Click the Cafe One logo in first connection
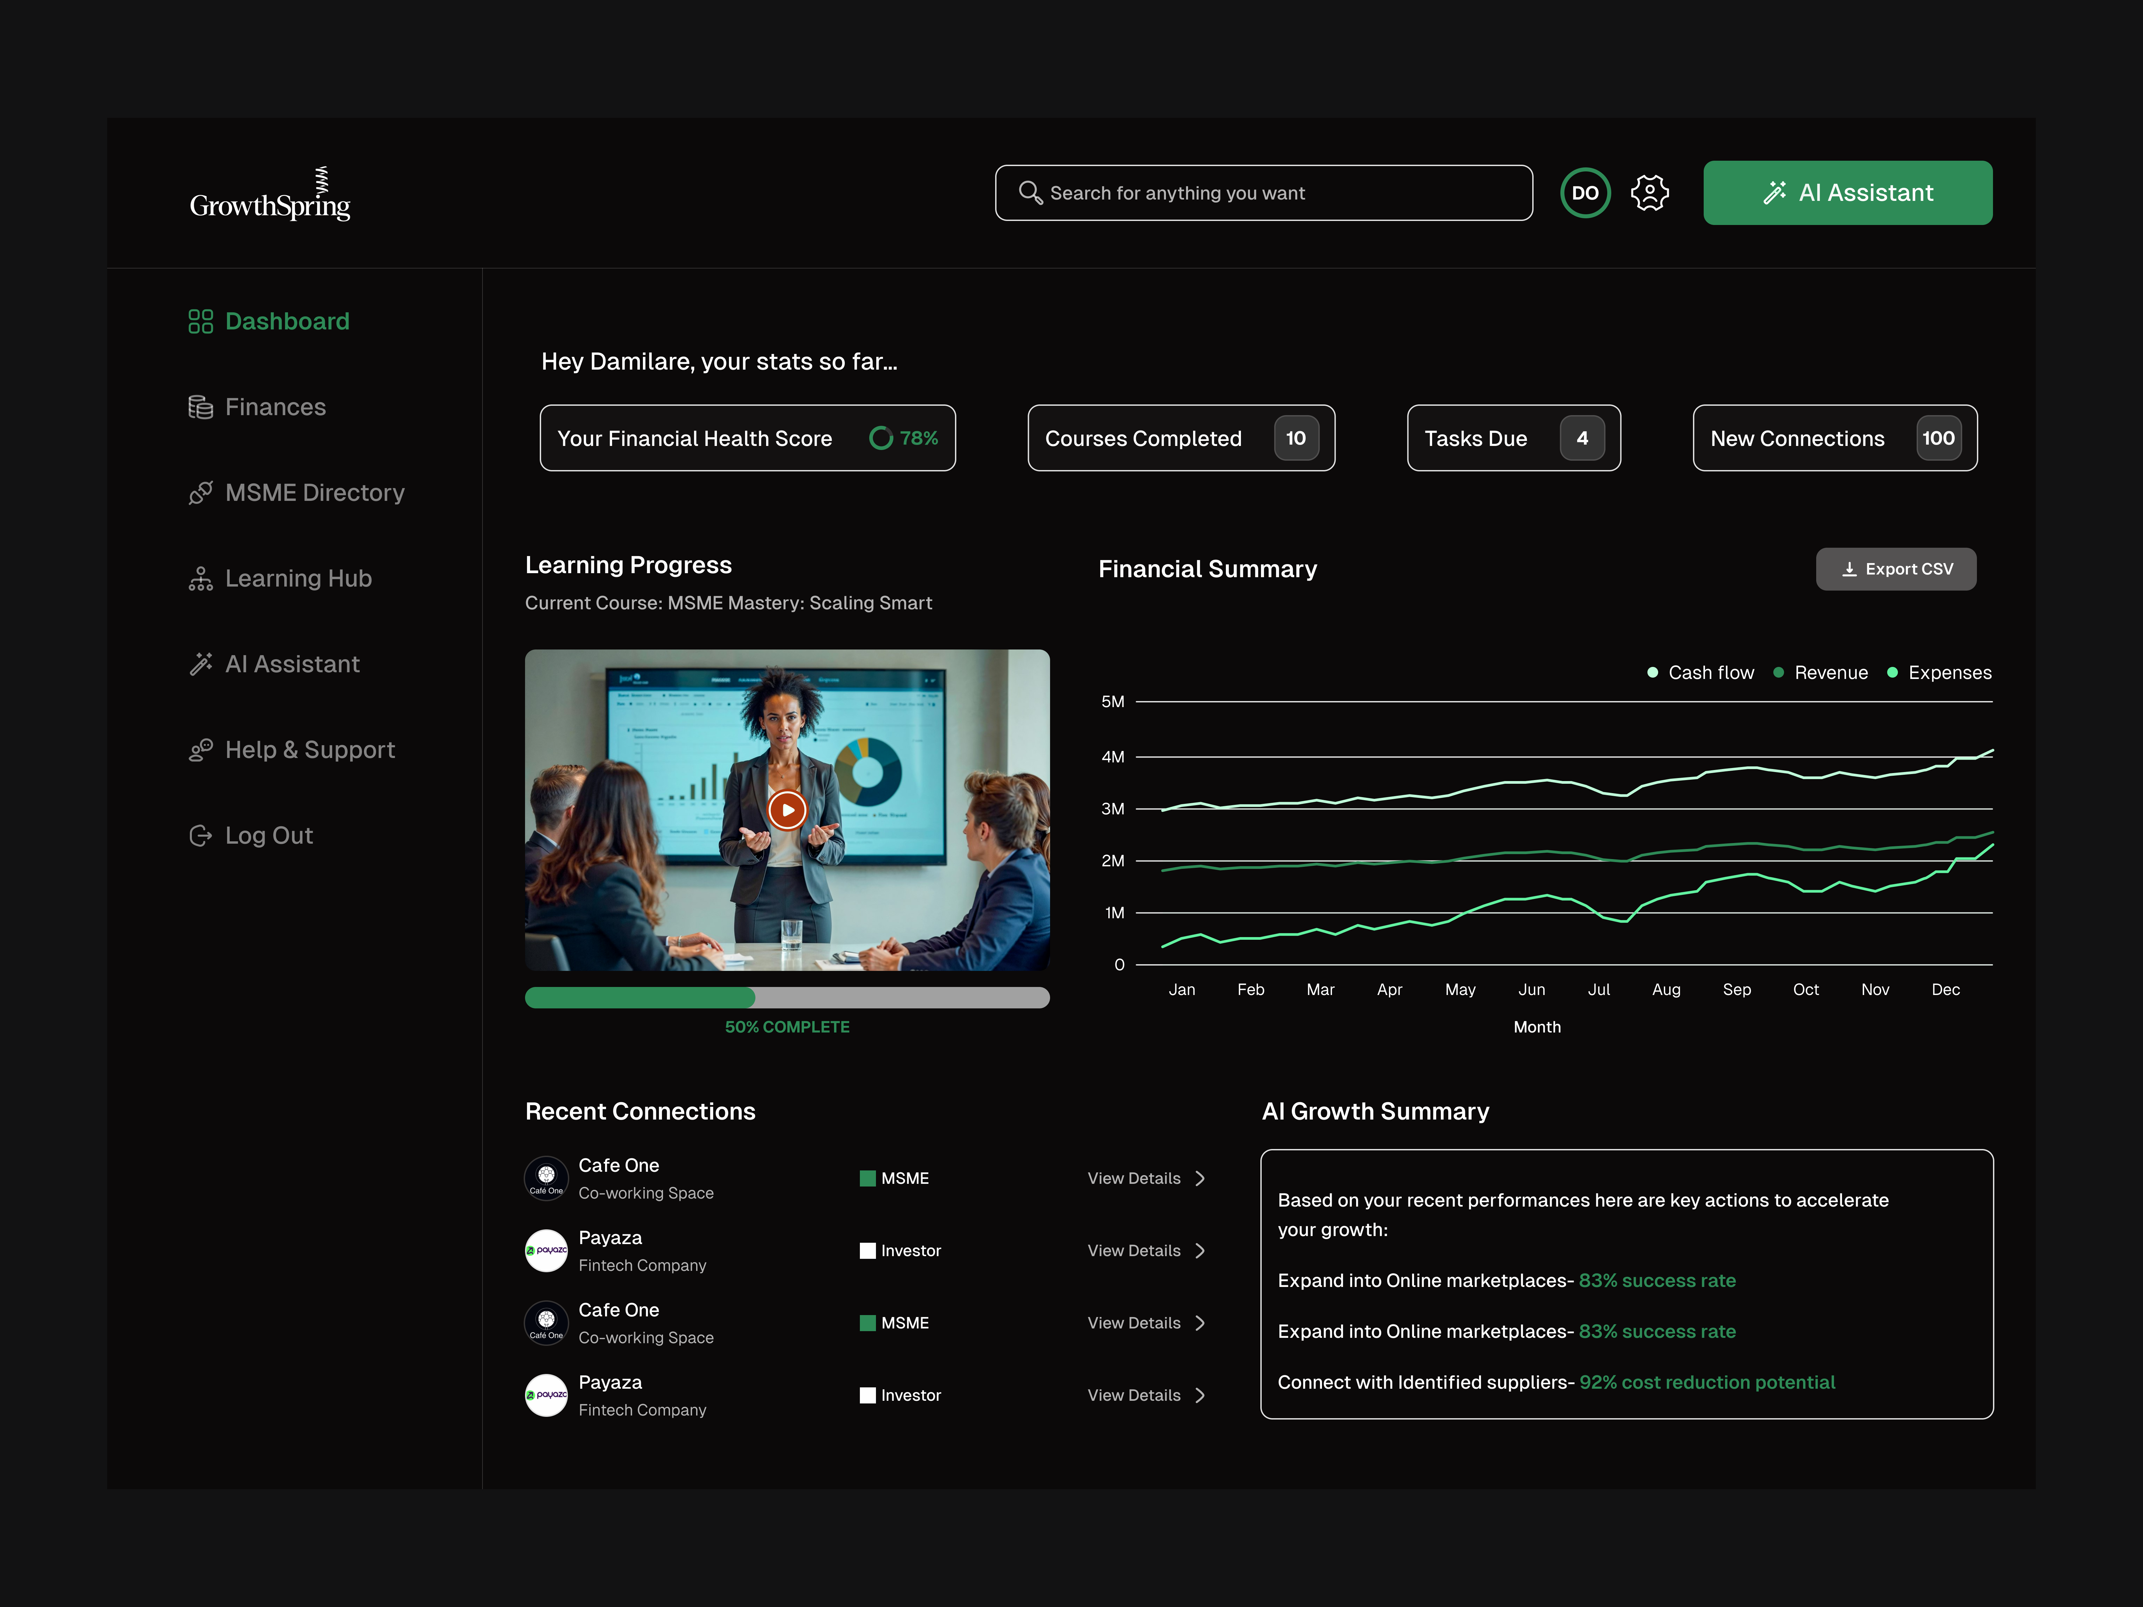 click(546, 1178)
